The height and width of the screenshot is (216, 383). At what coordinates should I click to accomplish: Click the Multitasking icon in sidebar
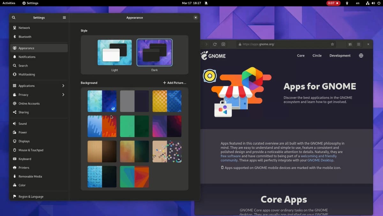tap(15, 74)
